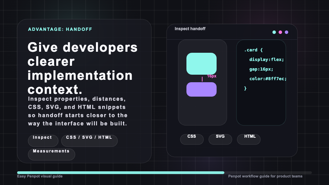Click the '.card {' code line
The image size is (329, 185).
[x=254, y=50]
